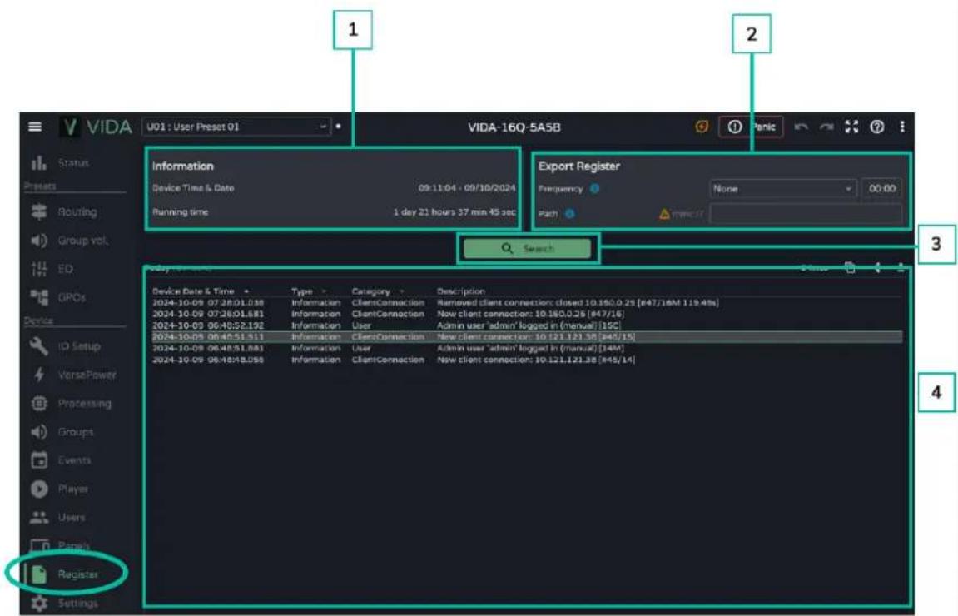Sort by Device Date & Time column
This screenshot has height=616, width=958.
tap(200, 291)
